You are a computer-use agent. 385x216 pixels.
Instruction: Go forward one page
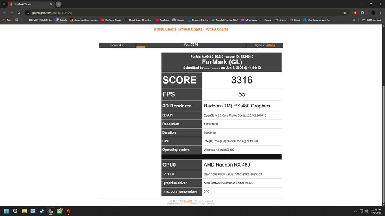12,13
